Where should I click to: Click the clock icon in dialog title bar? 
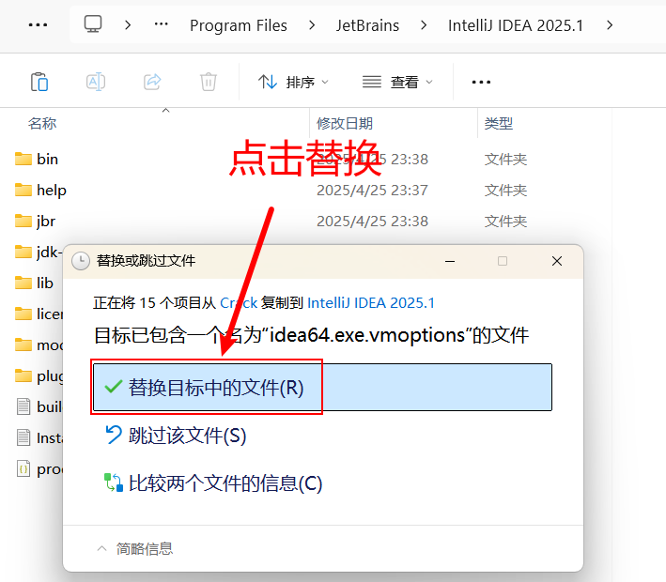click(x=80, y=261)
